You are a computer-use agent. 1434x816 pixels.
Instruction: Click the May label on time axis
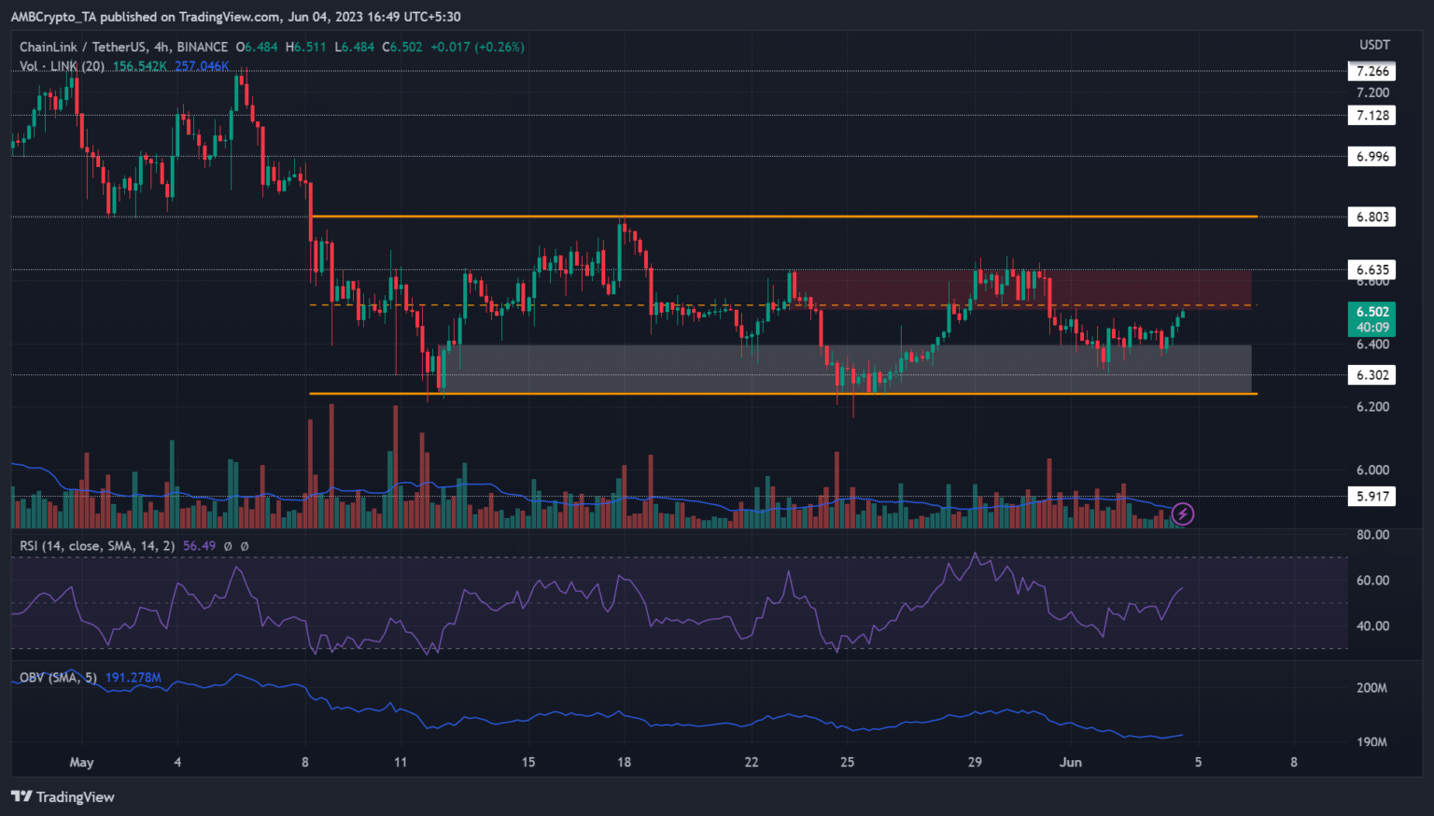[x=81, y=762]
